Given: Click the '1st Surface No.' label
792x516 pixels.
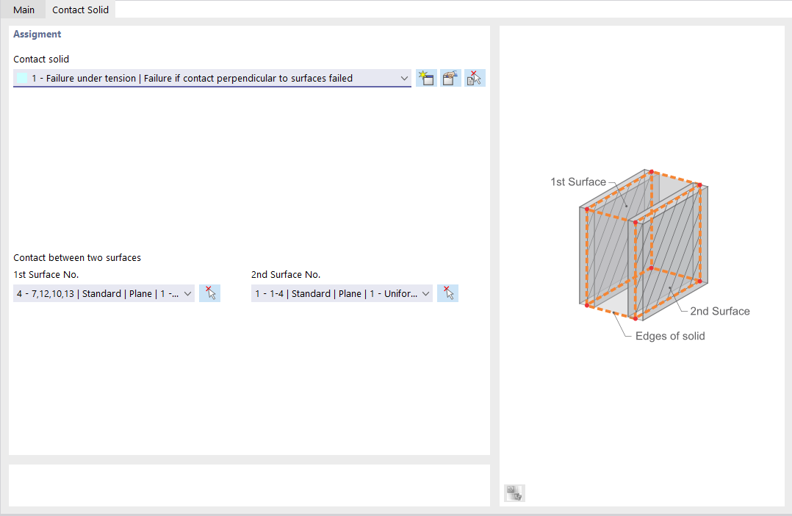Looking at the screenshot, I should pyautogui.click(x=46, y=274).
